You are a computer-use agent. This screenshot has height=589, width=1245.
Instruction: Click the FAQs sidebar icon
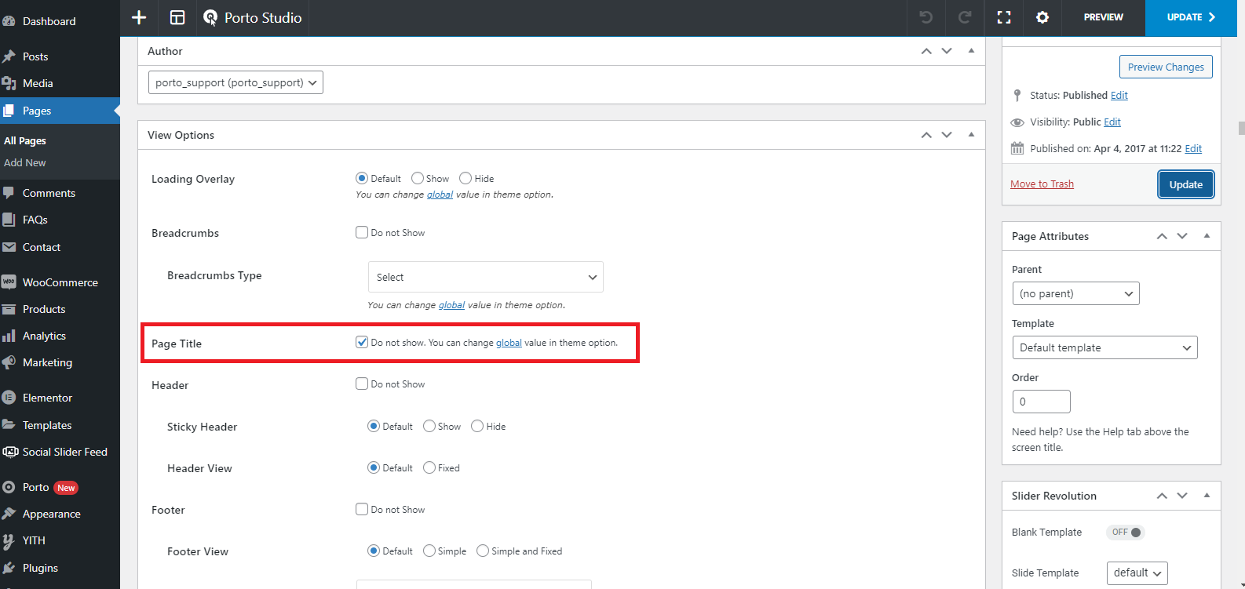pyautogui.click(x=9, y=220)
